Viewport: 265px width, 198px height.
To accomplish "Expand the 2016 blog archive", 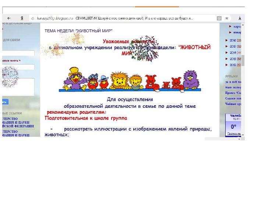I will coord(227,40).
